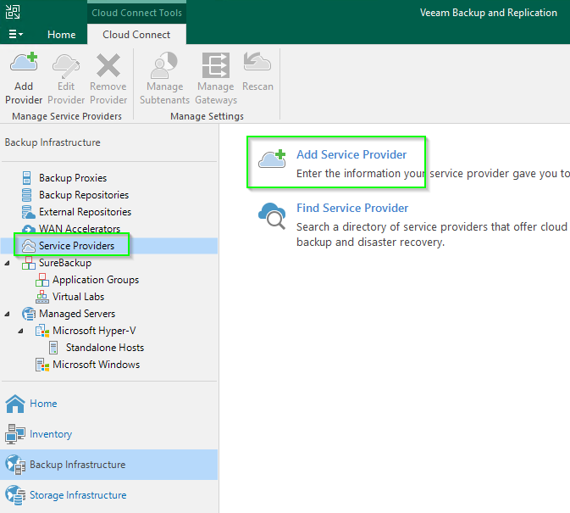570x513 pixels.
Task: Open the Add Service Provider link
Action: tap(351, 154)
